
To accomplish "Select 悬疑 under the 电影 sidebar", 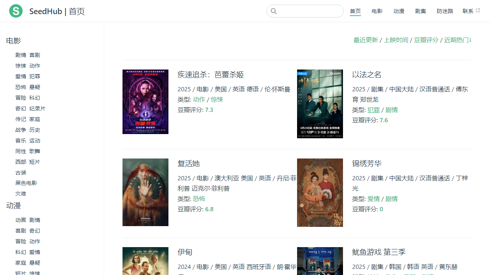I will coord(35,87).
